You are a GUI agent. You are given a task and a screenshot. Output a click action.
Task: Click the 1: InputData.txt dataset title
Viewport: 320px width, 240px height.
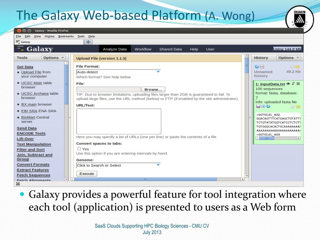[x=270, y=84]
